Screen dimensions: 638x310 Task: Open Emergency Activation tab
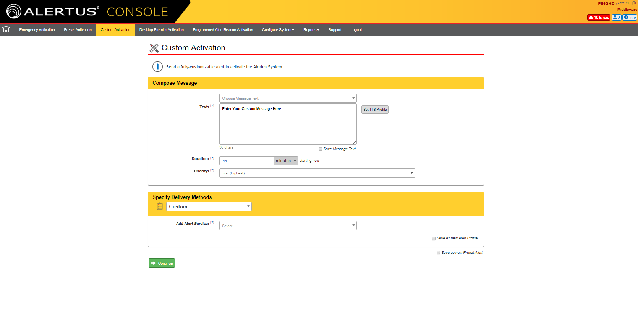[37, 29]
